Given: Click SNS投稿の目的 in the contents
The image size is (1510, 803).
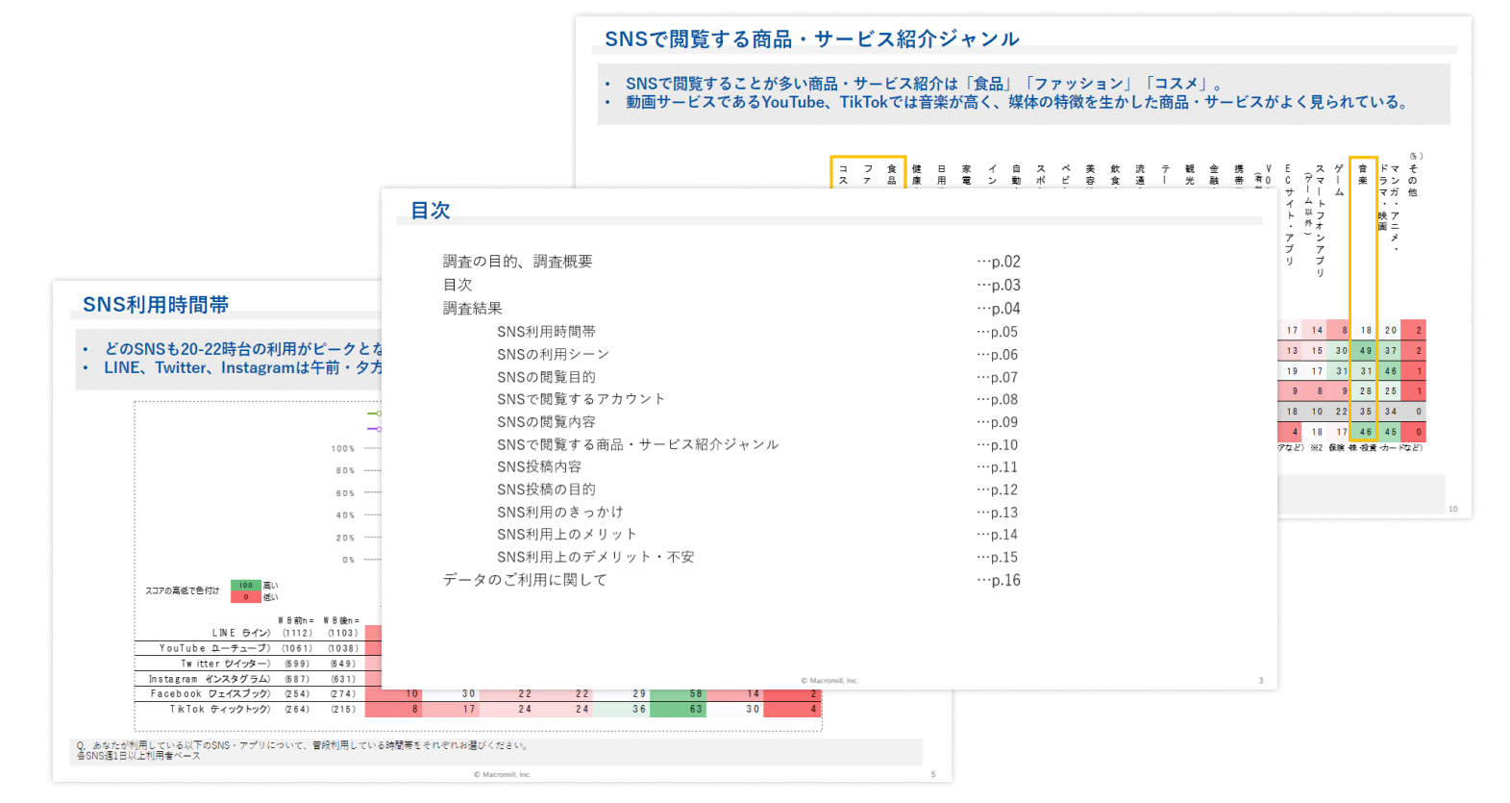Looking at the screenshot, I should 546,489.
